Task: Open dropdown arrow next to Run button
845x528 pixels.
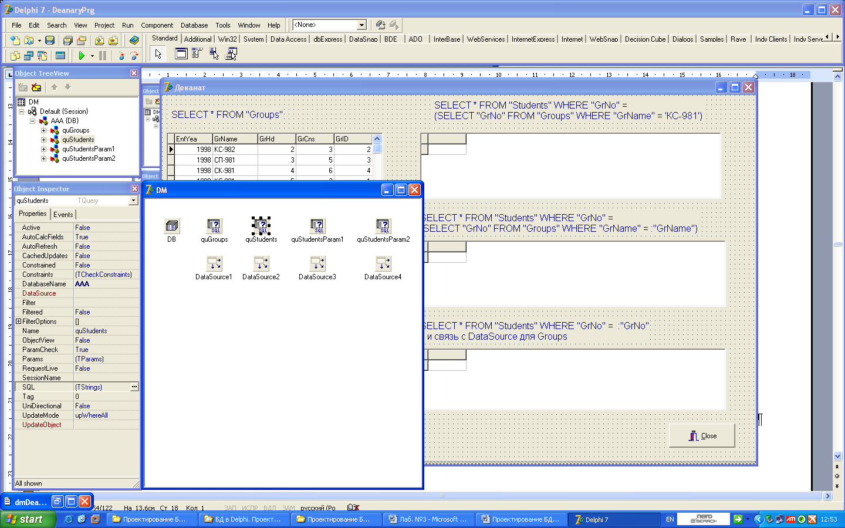Action: (92, 56)
